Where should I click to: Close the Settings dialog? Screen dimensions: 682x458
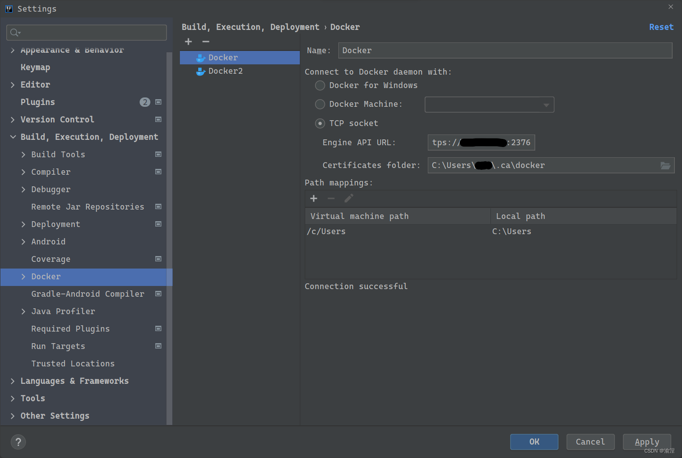tap(670, 7)
